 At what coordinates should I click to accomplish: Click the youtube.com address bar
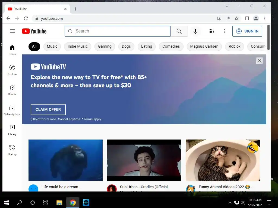pos(124,18)
